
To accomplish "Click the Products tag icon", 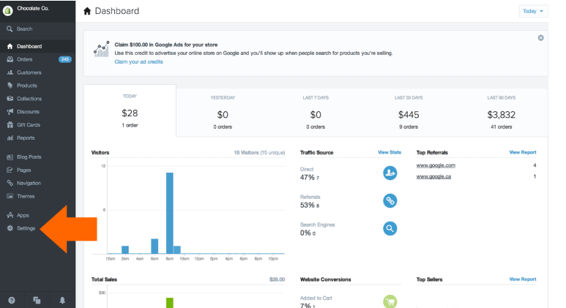I will coord(10,86).
